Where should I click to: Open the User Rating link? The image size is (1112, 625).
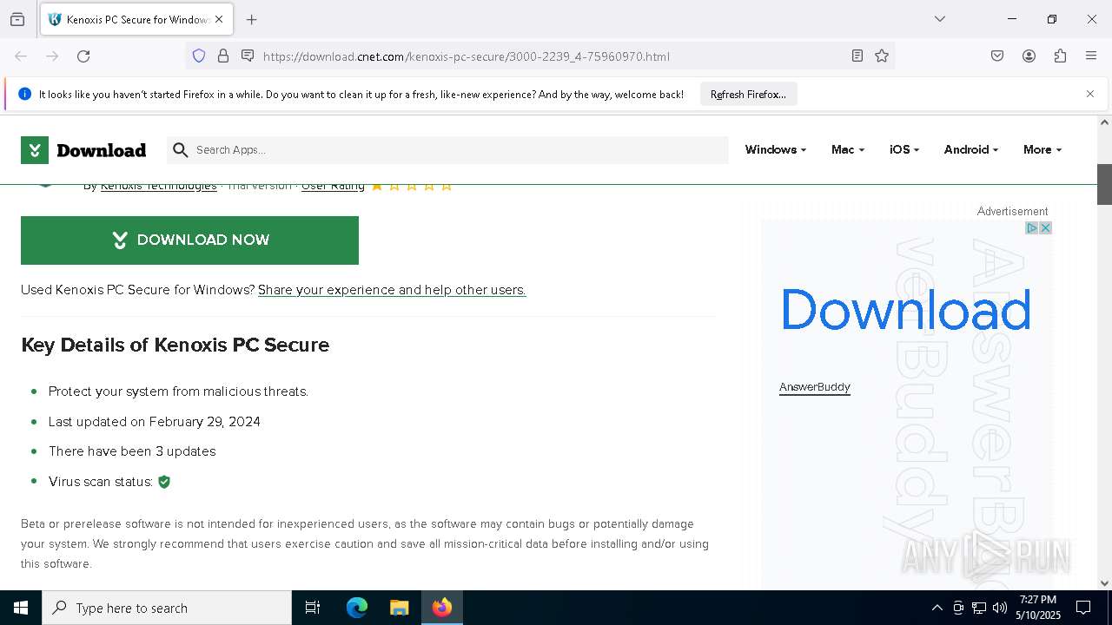(x=333, y=186)
